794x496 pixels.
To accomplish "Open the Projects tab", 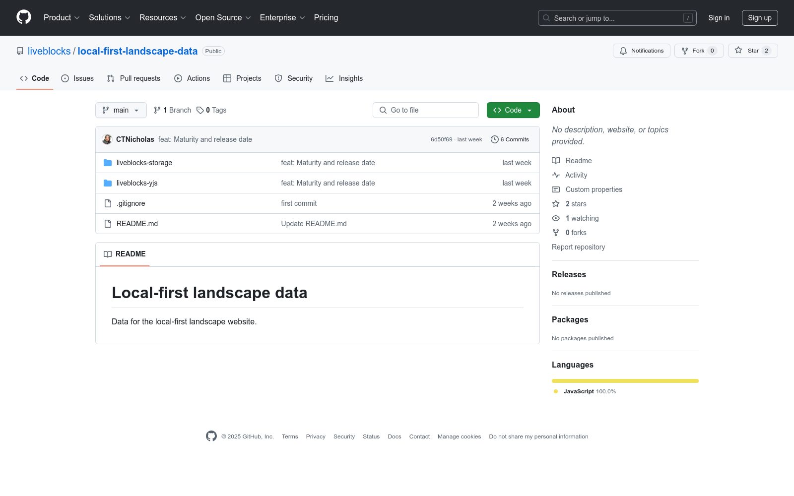I will coord(242,78).
